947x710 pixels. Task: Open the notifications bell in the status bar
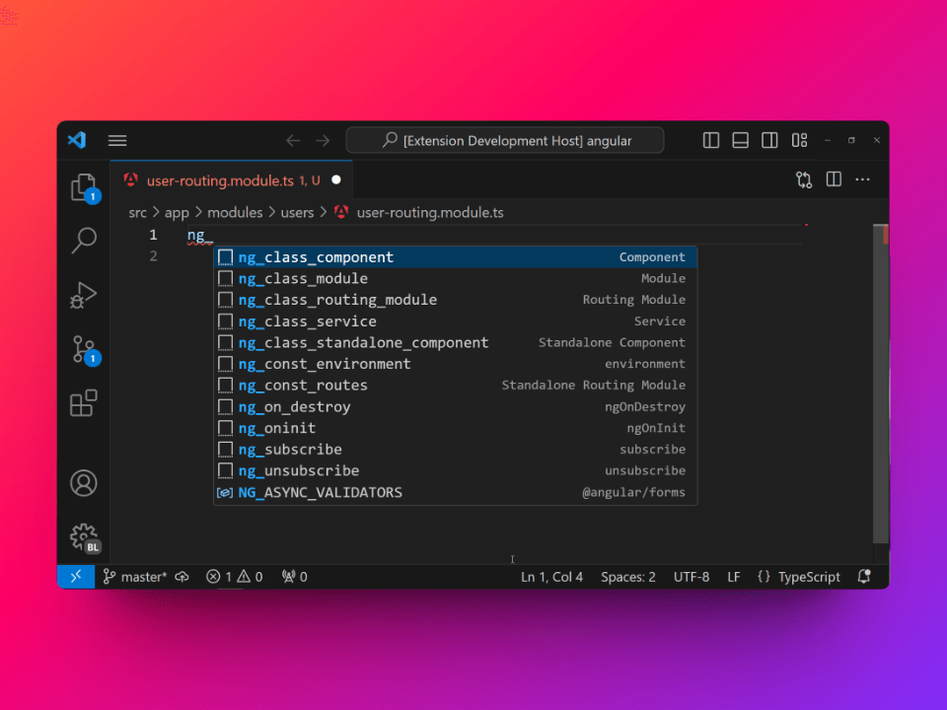point(863,576)
